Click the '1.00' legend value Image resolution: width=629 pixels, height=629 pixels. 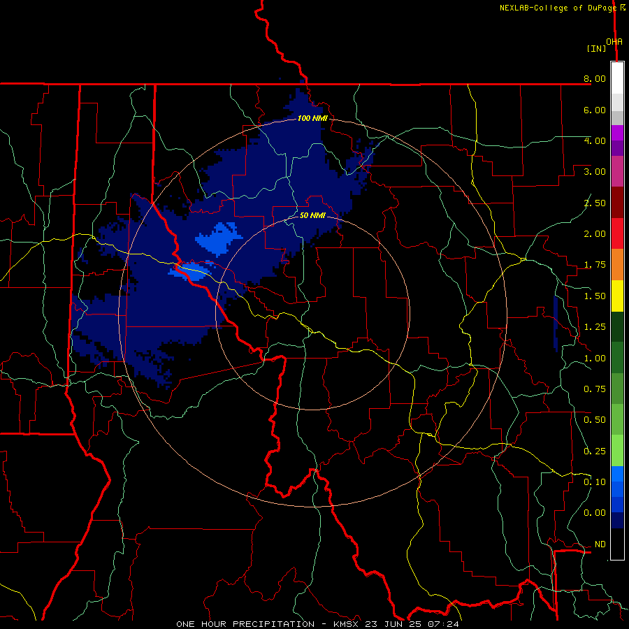[595, 359]
